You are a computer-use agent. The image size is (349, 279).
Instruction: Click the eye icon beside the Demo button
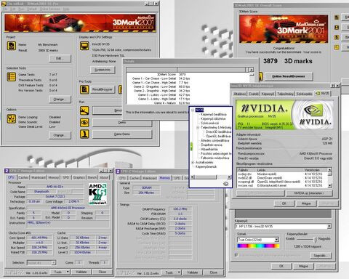(84, 122)
